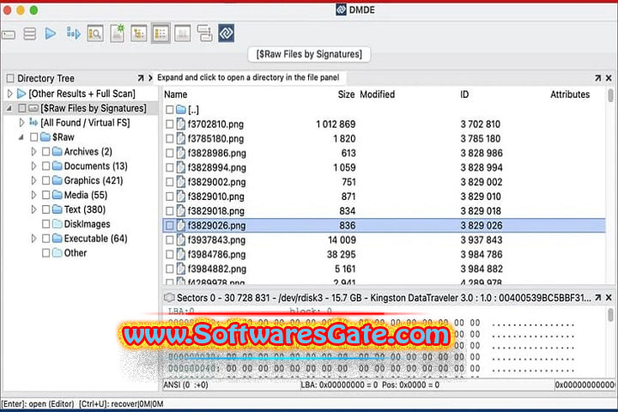Select the parent folder [..] icon
Screen dimensions: 618x412
(181, 109)
